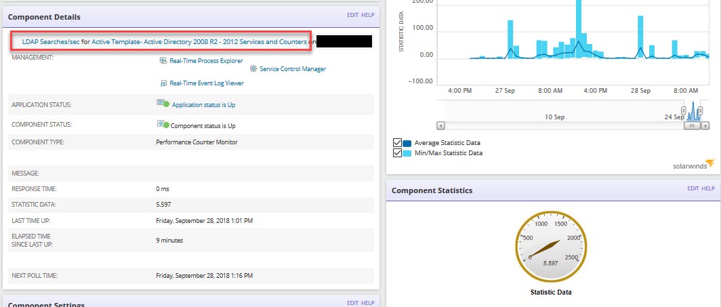
Task: Follow the 'Application status is Up' link
Action: tap(203, 105)
